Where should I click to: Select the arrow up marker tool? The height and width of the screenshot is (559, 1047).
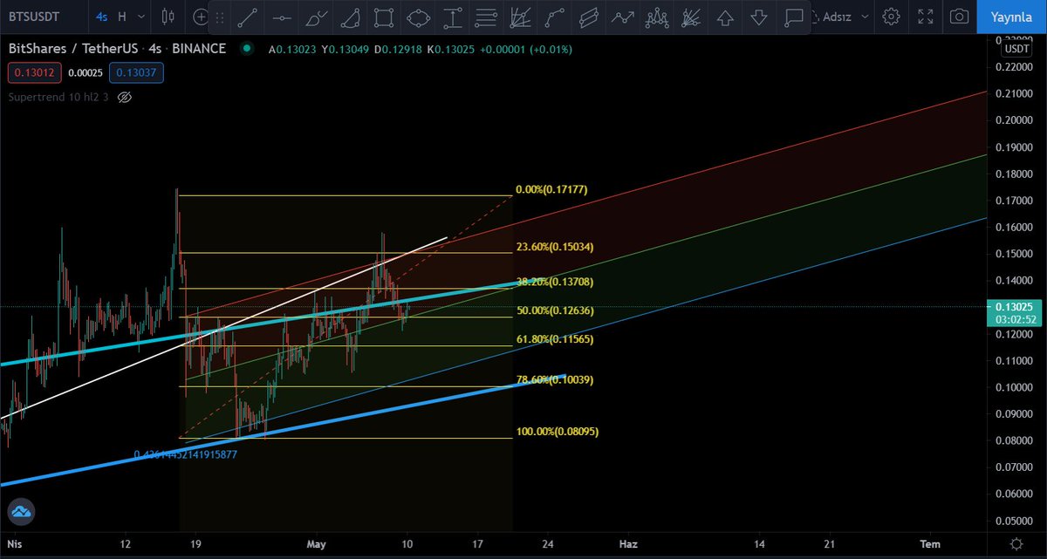(x=725, y=17)
